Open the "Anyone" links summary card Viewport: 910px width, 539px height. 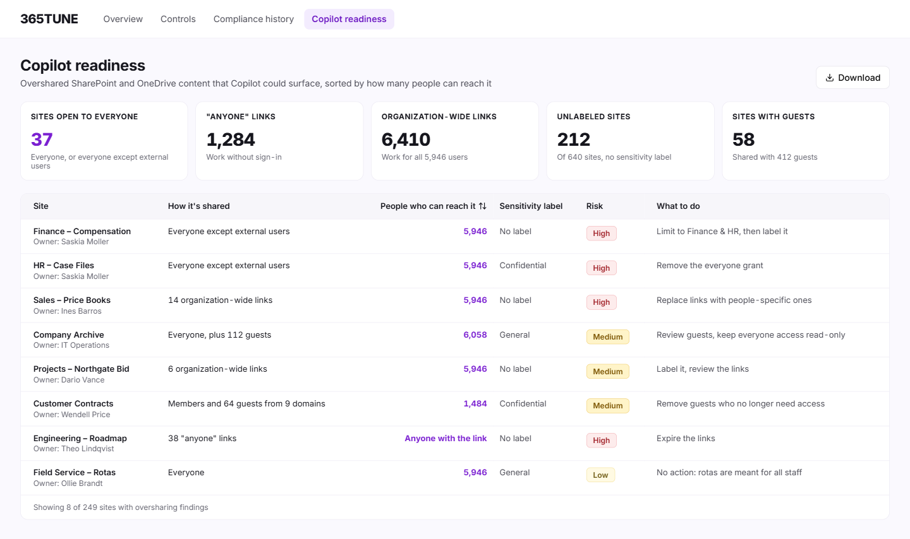click(279, 141)
